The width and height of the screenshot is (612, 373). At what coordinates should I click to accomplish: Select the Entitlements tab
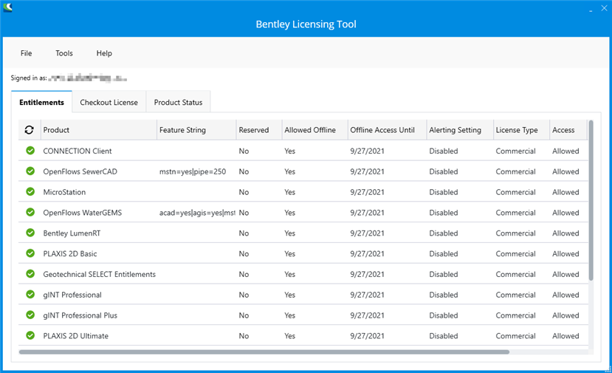42,103
